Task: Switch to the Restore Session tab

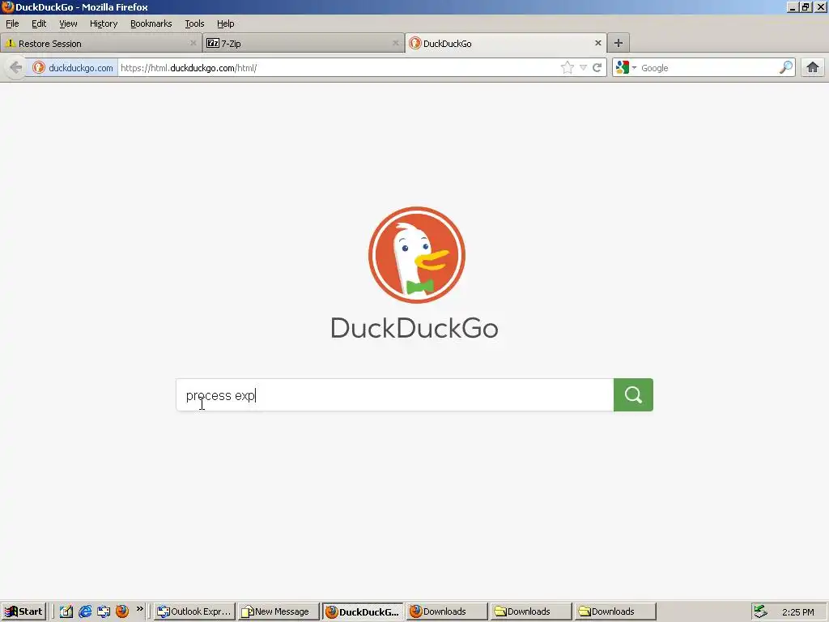Action: (100, 44)
